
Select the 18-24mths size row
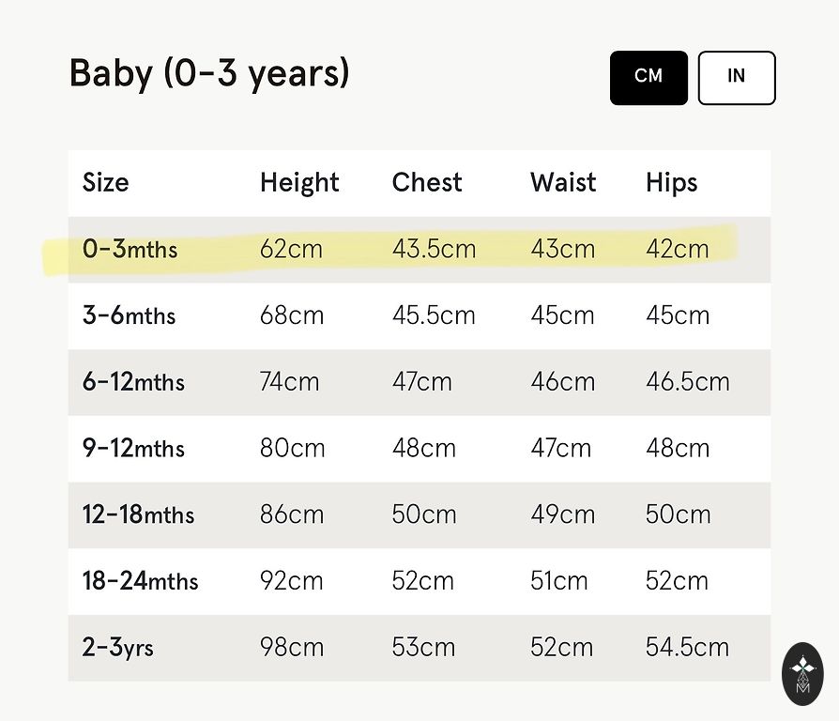click(140, 581)
